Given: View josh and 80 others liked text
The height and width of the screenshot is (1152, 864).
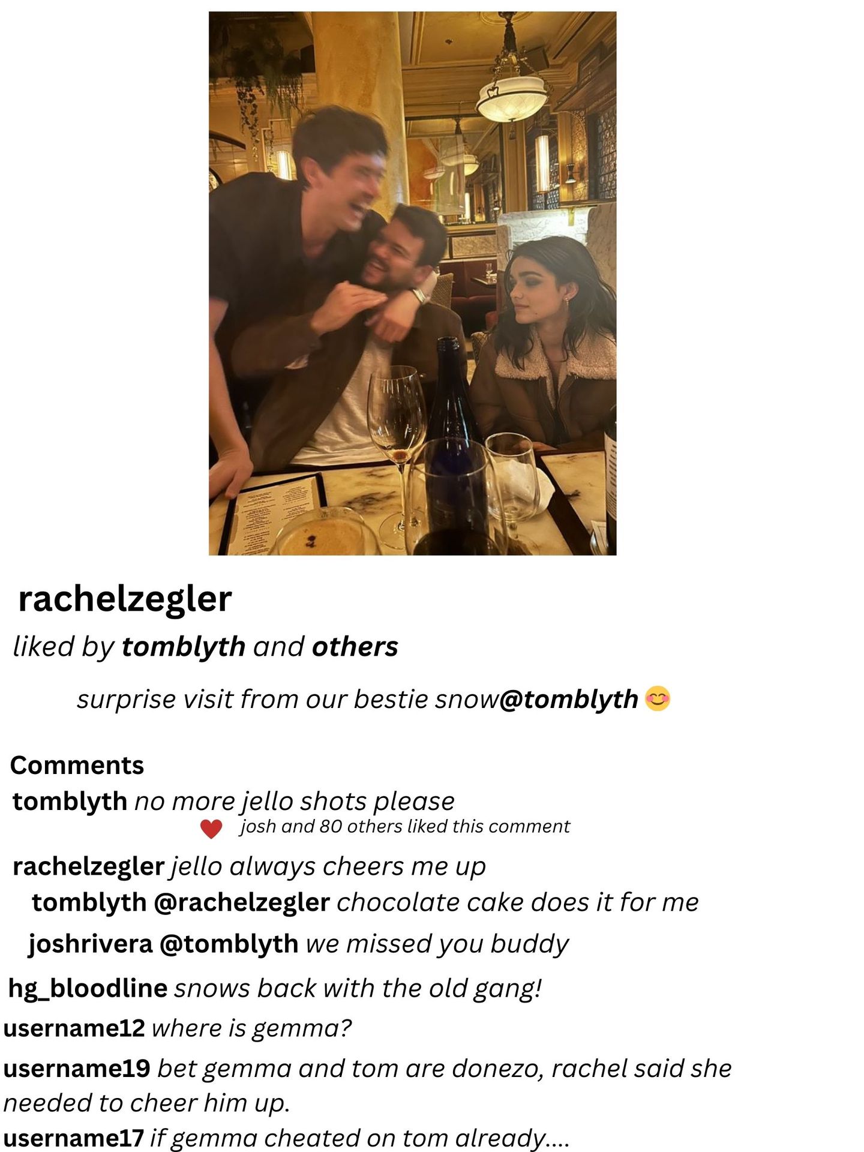Looking at the screenshot, I should pyautogui.click(x=405, y=827).
